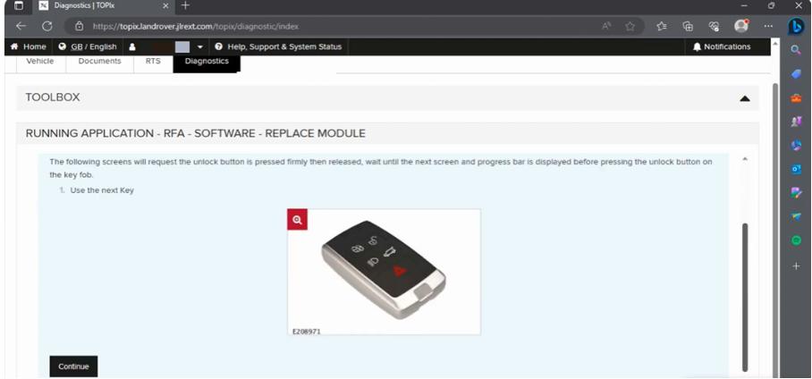The width and height of the screenshot is (812, 379).
Task: Open the Bing Copilot sidebar button
Action: [795, 26]
